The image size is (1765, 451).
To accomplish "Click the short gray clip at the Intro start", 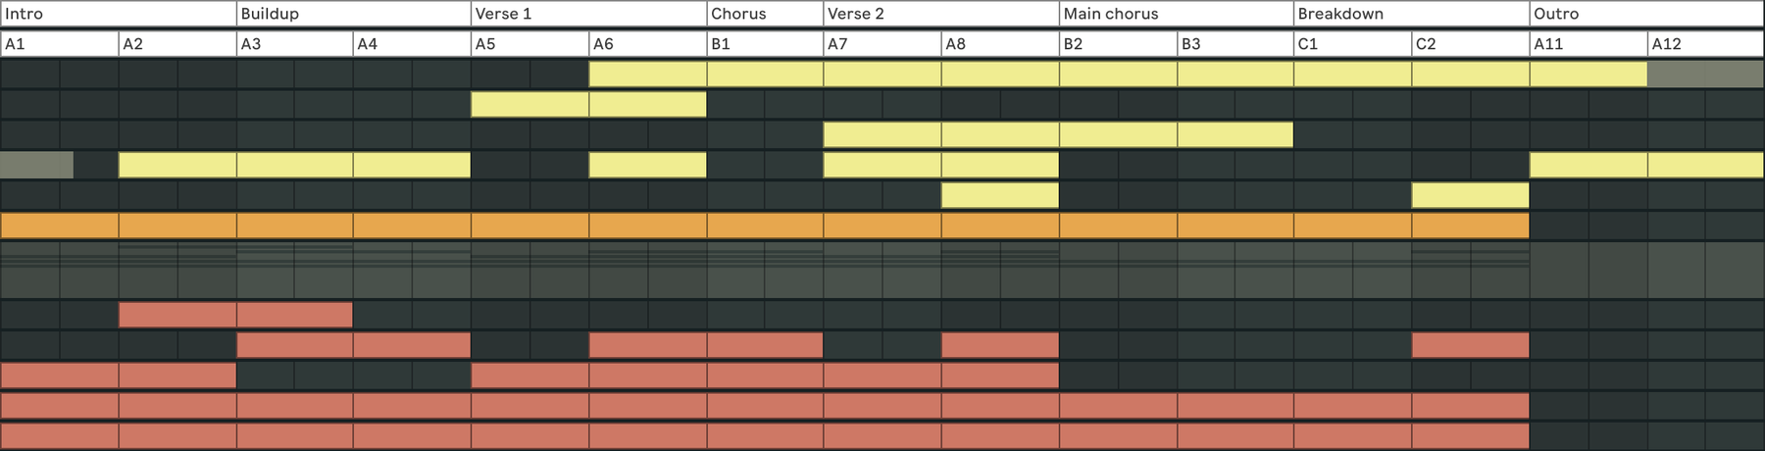I will point(36,165).
